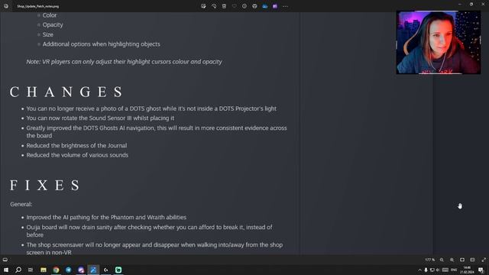The height and width of the screenshot is (275, 489).
Task: Click the actual size view icon
Action: click(x=472, y=260)
